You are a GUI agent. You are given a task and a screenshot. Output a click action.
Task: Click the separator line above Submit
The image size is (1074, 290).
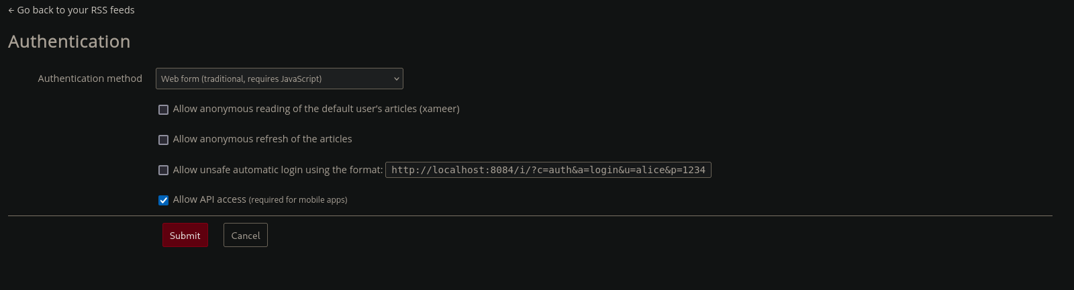coord(530,216)
